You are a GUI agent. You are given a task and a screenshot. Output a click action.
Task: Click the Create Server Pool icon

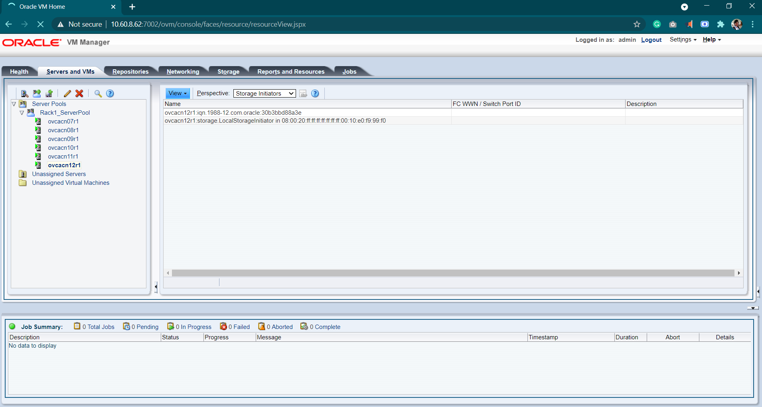pos(37,94)
